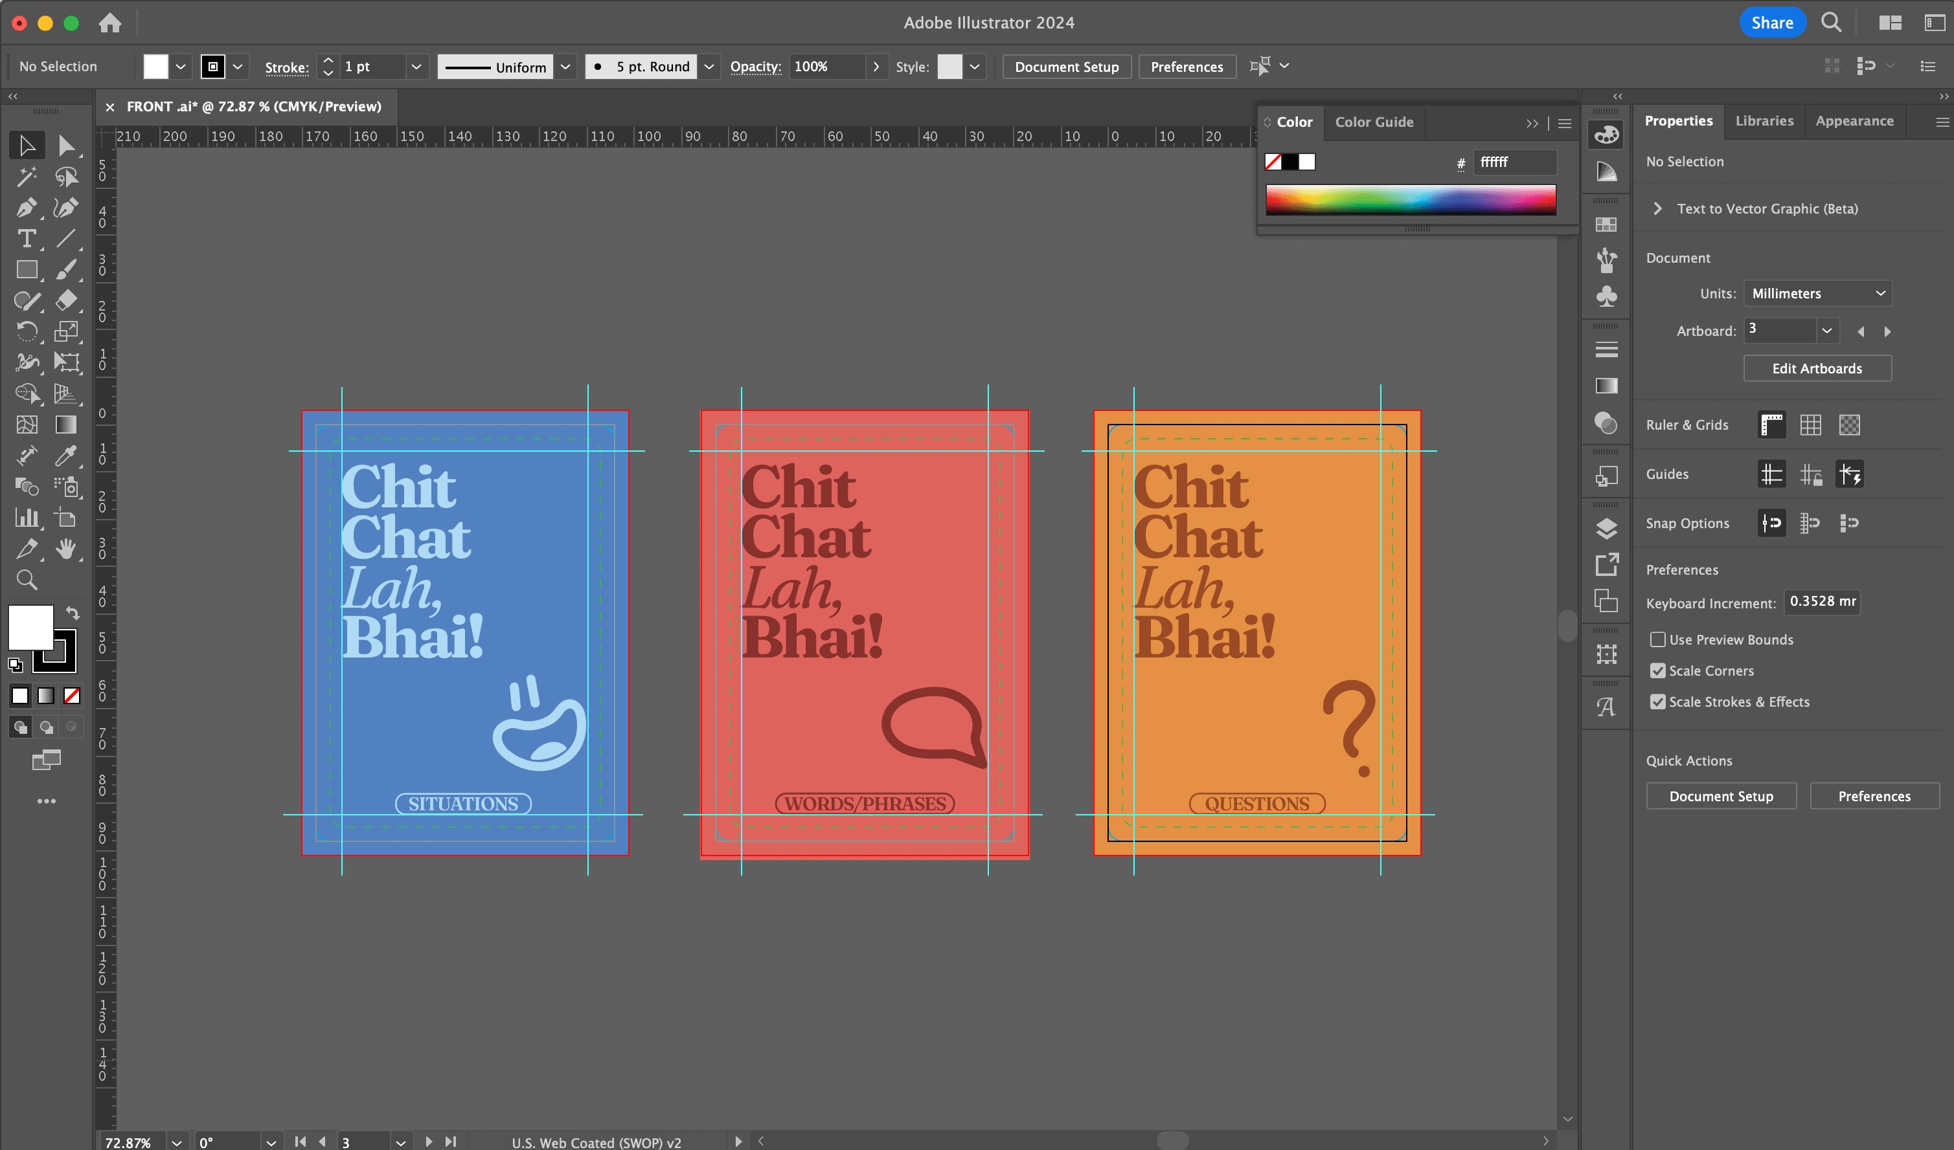Show the document grid icon

pos(1810,425)
